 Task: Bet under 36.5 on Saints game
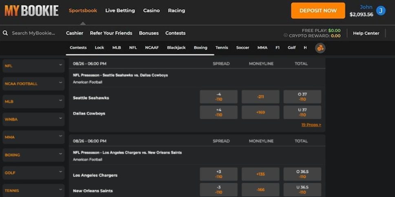(302, 190)
